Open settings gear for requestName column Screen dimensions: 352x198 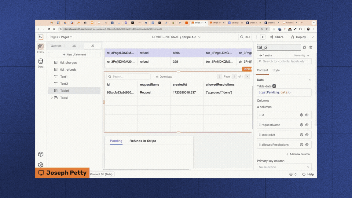click(301, 125)
